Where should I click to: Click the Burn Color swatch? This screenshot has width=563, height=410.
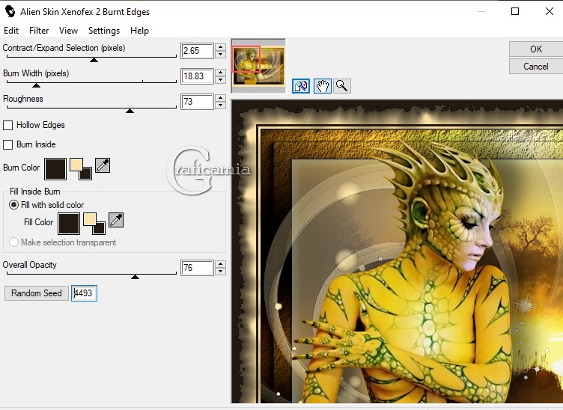pyautogui.click(x=55, y=168)
